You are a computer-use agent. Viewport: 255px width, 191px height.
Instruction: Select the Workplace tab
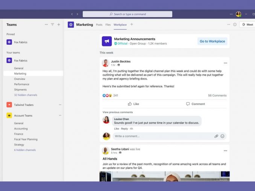click(120, 25)
